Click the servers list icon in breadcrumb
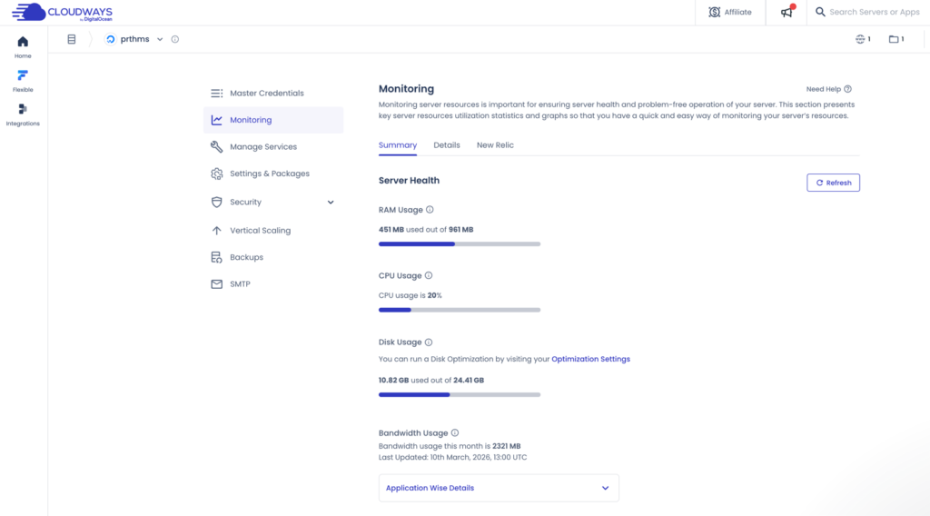This screenshot has height=516, width=930. (71, 39)
